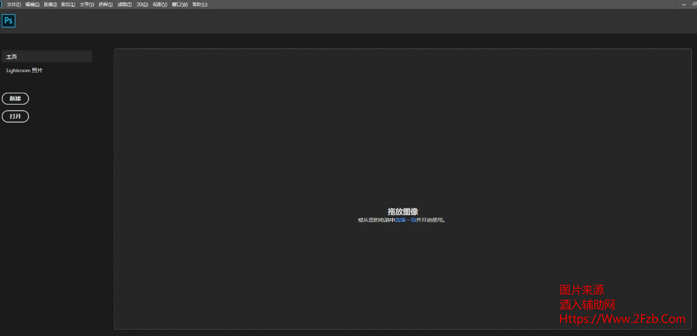Screen dimensions: 697x336
Task: Open the 图层 (Layer) menu
Action: pos(68,4)
